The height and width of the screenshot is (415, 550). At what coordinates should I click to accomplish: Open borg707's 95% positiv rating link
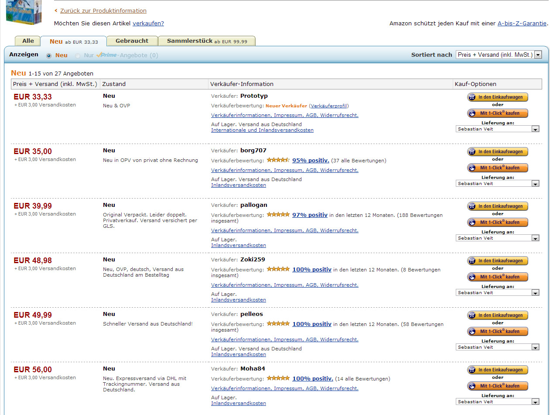coord(311,161)
